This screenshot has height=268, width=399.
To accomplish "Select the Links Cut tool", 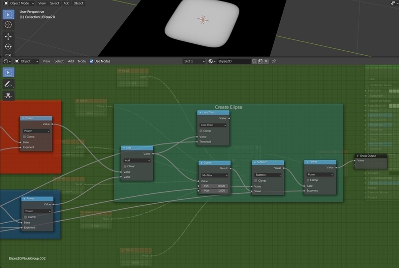I will coord(8,96).
